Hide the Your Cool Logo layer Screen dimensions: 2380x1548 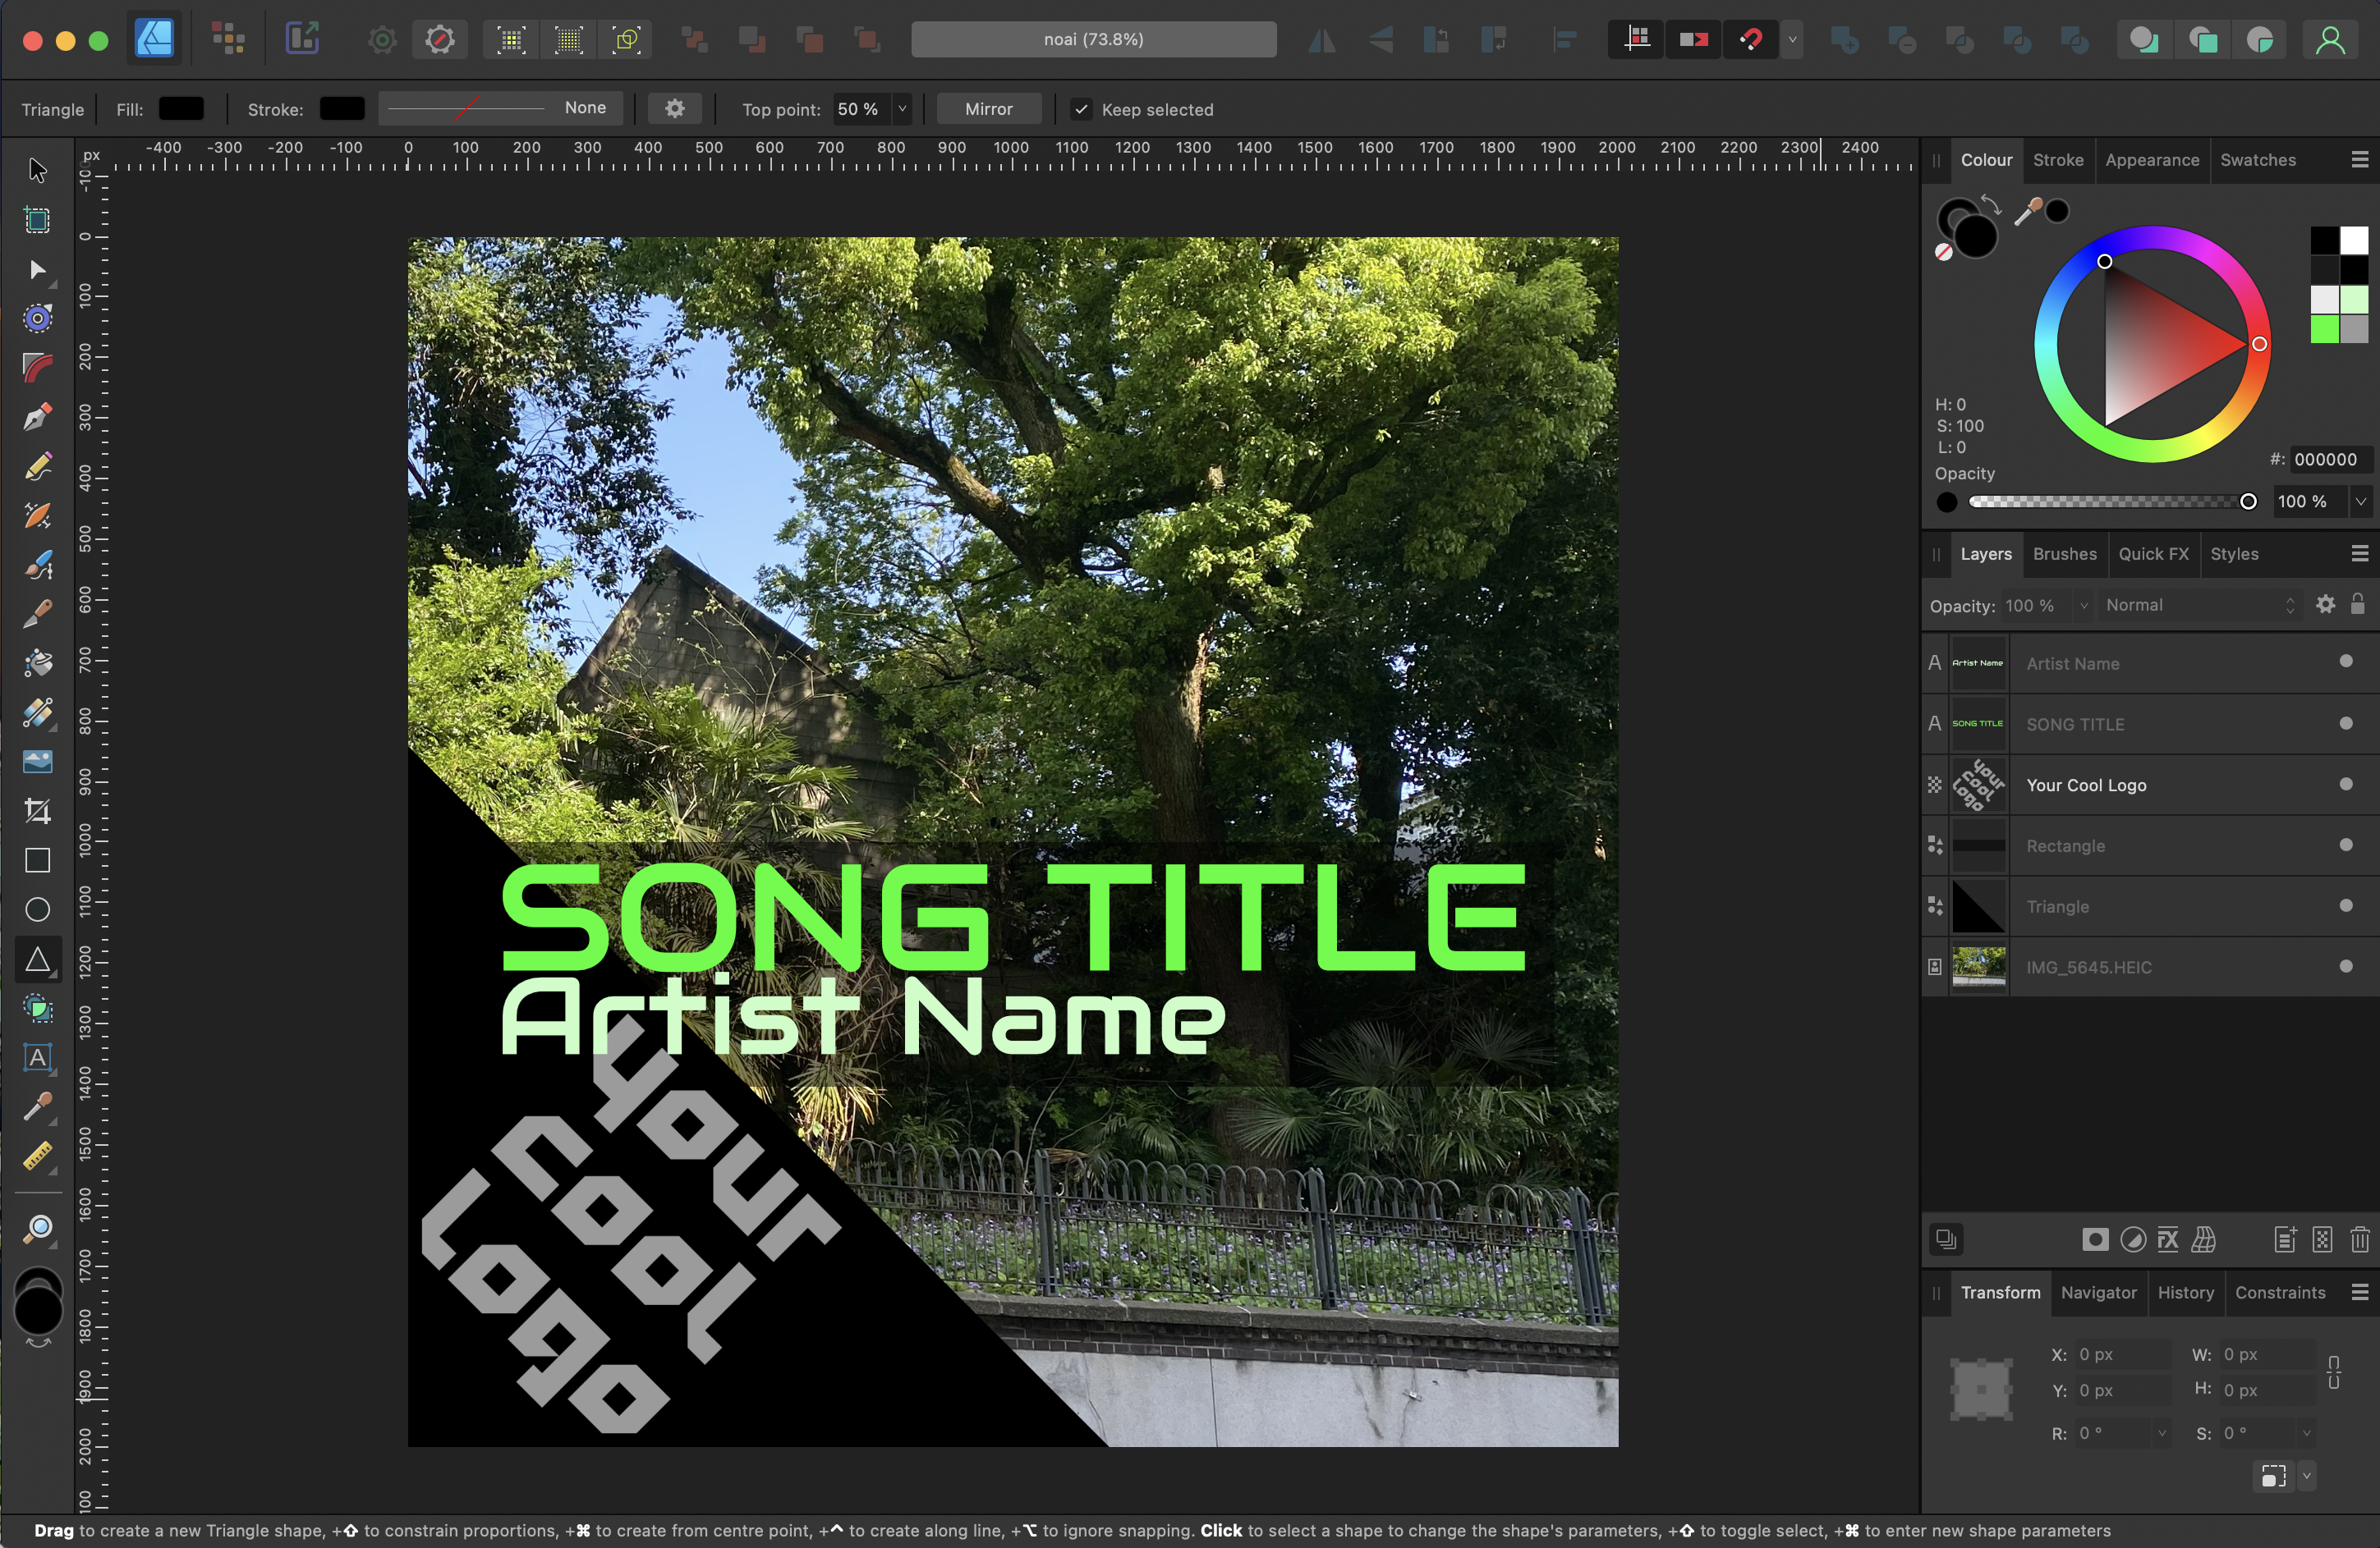pyautogui.click(x=2346, y=785)
